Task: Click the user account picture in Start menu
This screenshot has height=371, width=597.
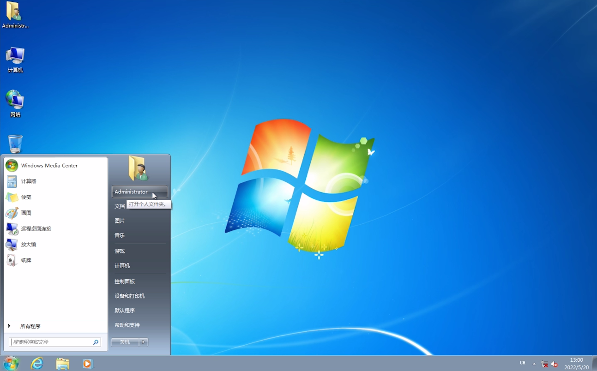Action: click(x=138, y=168)
